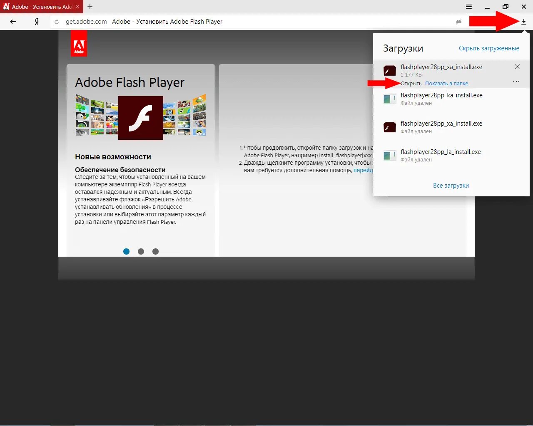This screenshot has height=426, width=533.
Task: Open the Yandex home button
Action: (x=37, y=22)
